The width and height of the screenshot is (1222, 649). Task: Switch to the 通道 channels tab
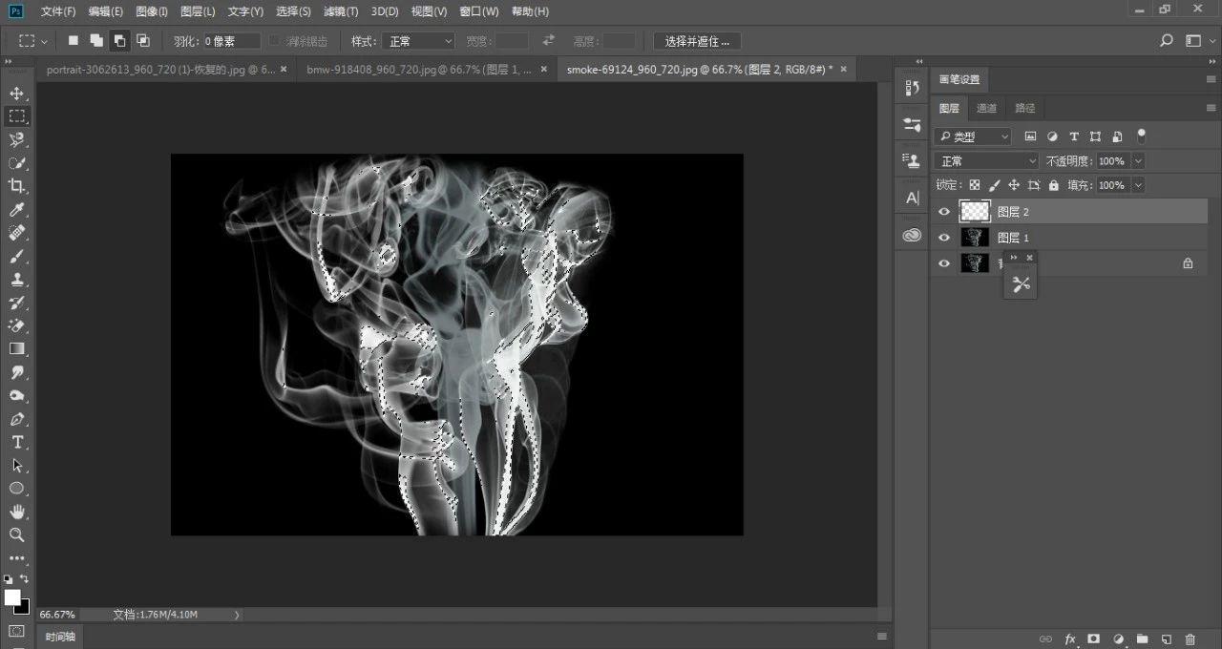[987, 108]
